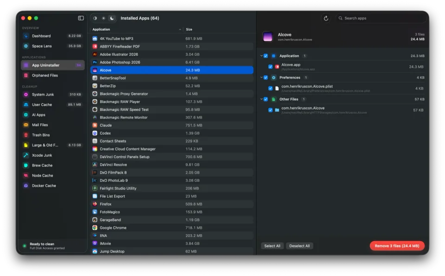Viewport: 445px width, 276px height.
Task: Click the 4K YouTube to MP3 app icon
Action: click(x=95, y=39)
